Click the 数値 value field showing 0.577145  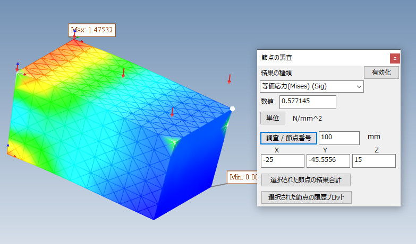[308, 102]
